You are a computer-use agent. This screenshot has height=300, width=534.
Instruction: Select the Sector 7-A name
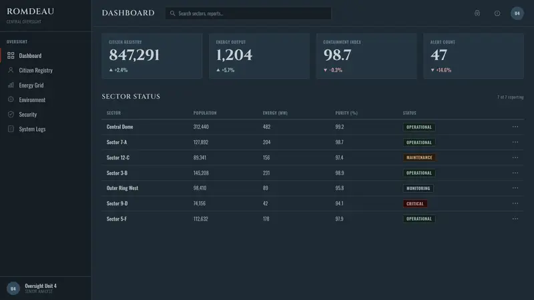116,142
